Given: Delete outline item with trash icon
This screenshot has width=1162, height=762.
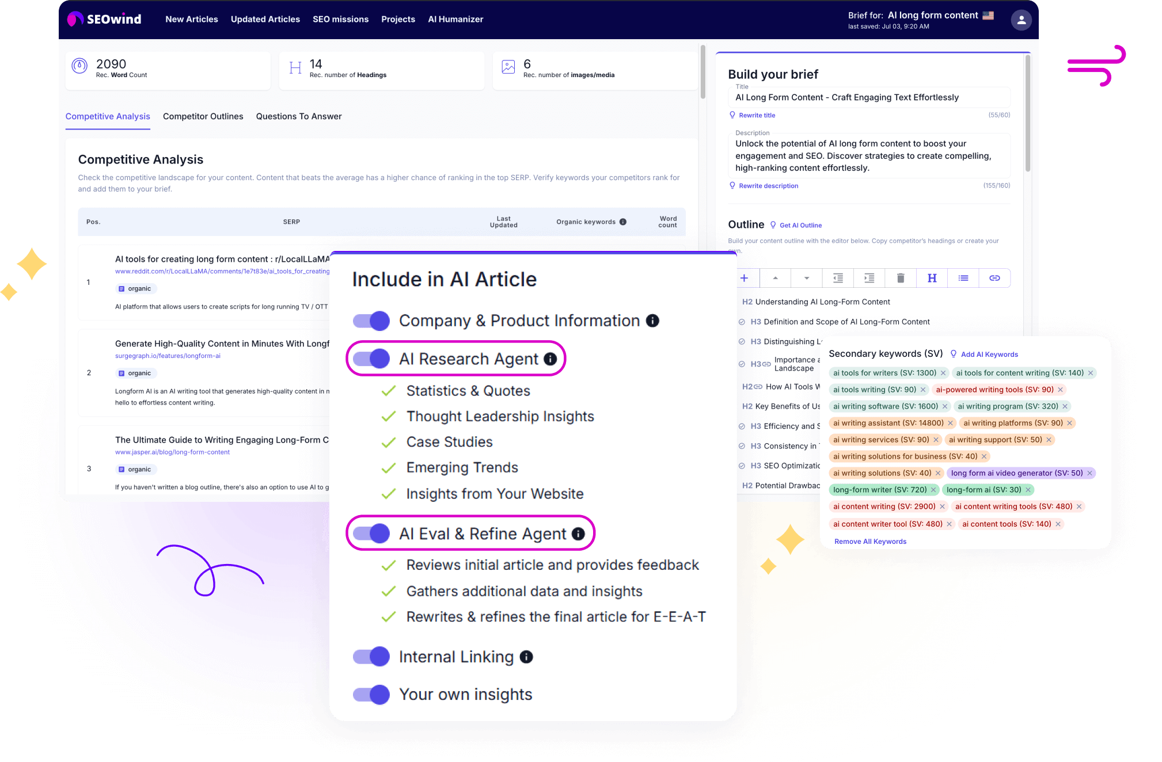Looking at the screenshot, I should pyautogui.click(x=901, y=278).
